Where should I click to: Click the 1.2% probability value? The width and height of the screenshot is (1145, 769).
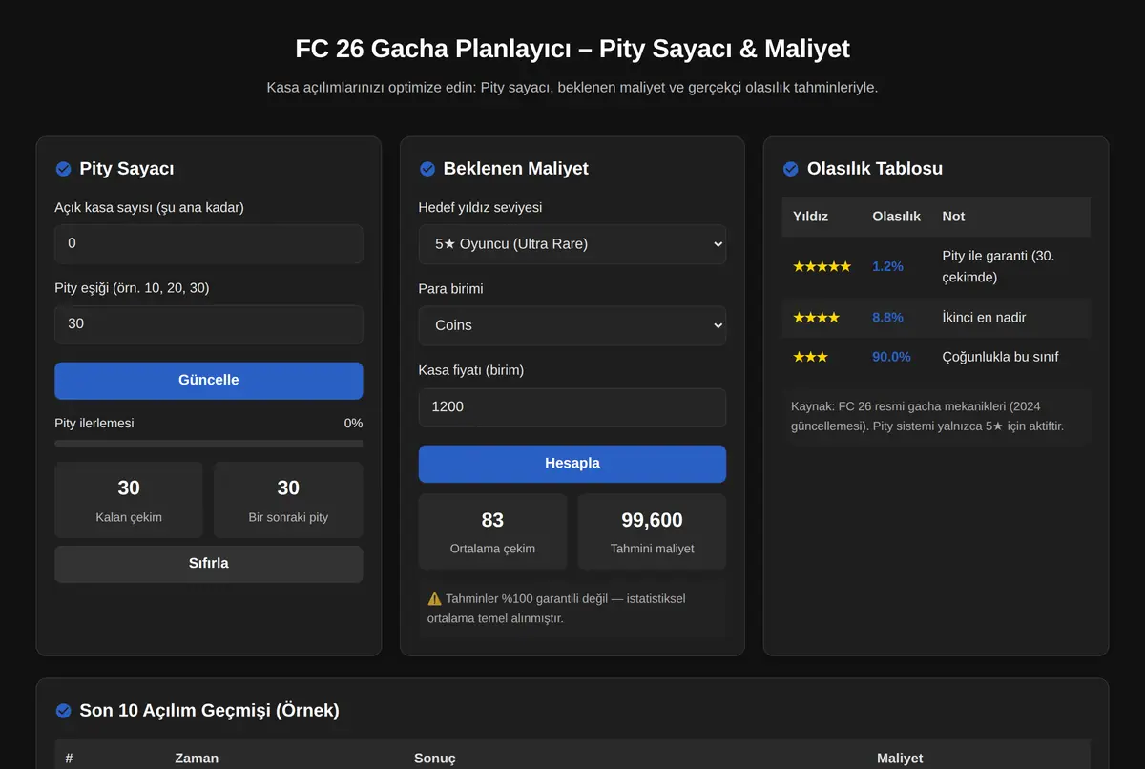(x=887, y=267)
